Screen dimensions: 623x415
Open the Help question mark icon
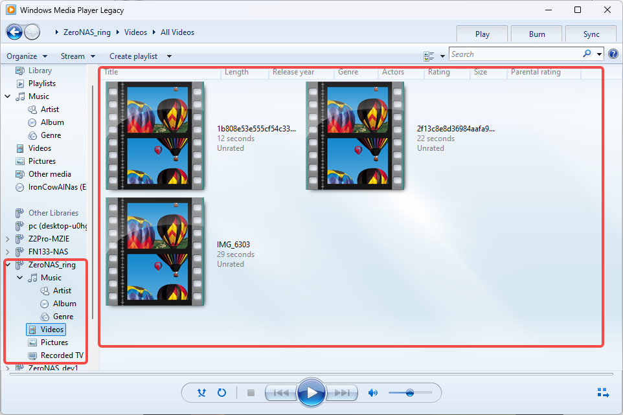(x=613, y=54)
